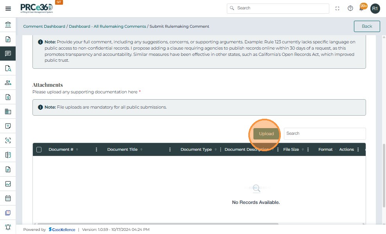The height and width of the screenshot is (234, 386).
Task: Tick the select-all checkbox in table header
Action: click(x=39, y=150)
